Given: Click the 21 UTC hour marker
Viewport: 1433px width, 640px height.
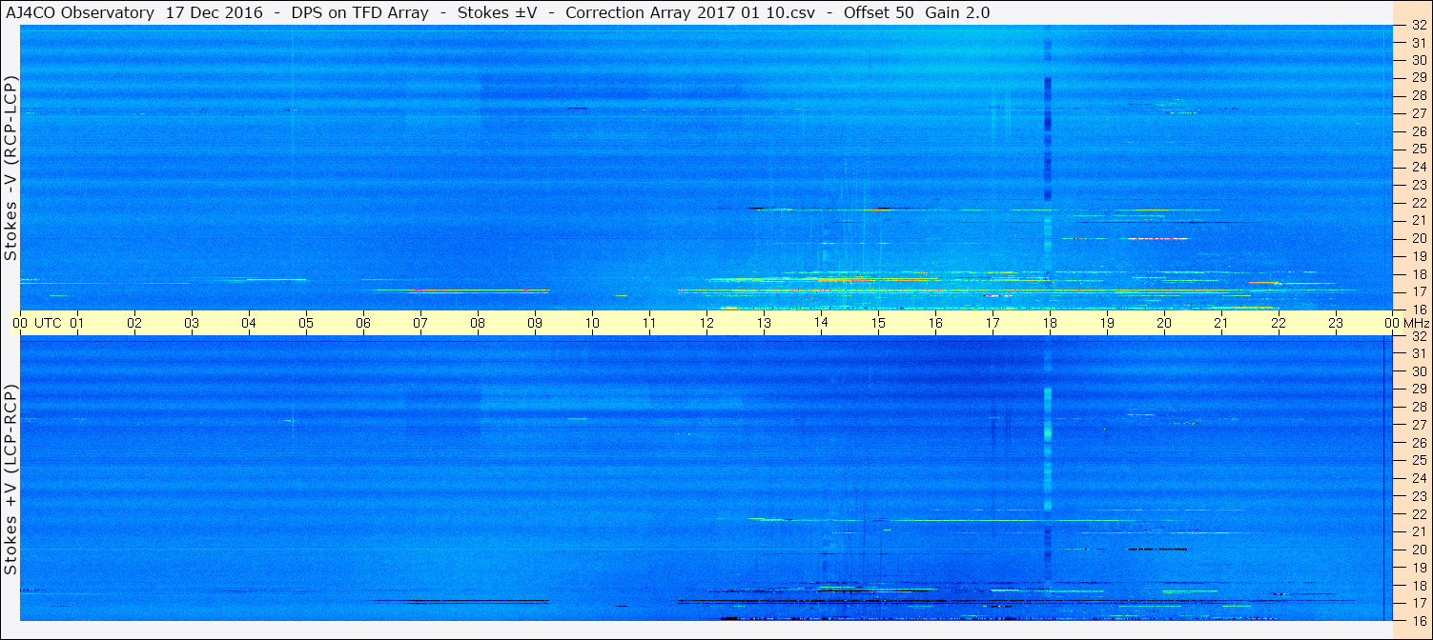Looking at the screenshot, I should click(1221, 323).
